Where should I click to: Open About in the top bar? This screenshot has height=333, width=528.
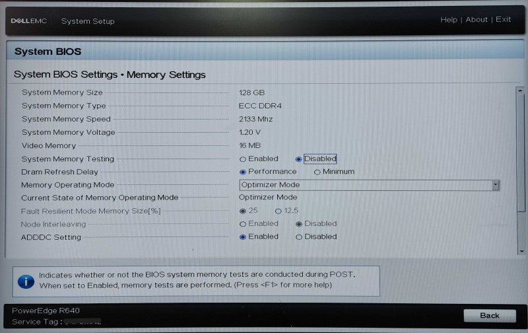[477, 20]
